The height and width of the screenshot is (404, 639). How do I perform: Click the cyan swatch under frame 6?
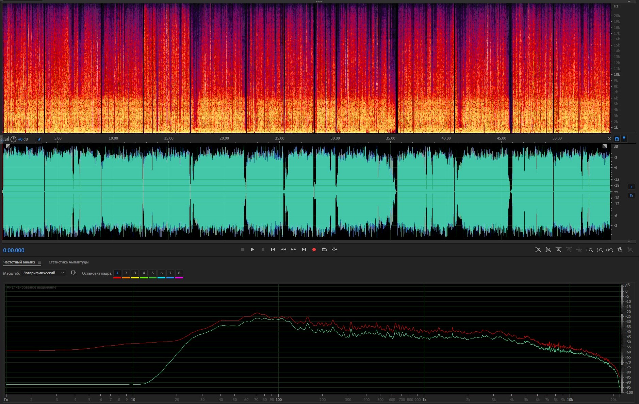161,278
